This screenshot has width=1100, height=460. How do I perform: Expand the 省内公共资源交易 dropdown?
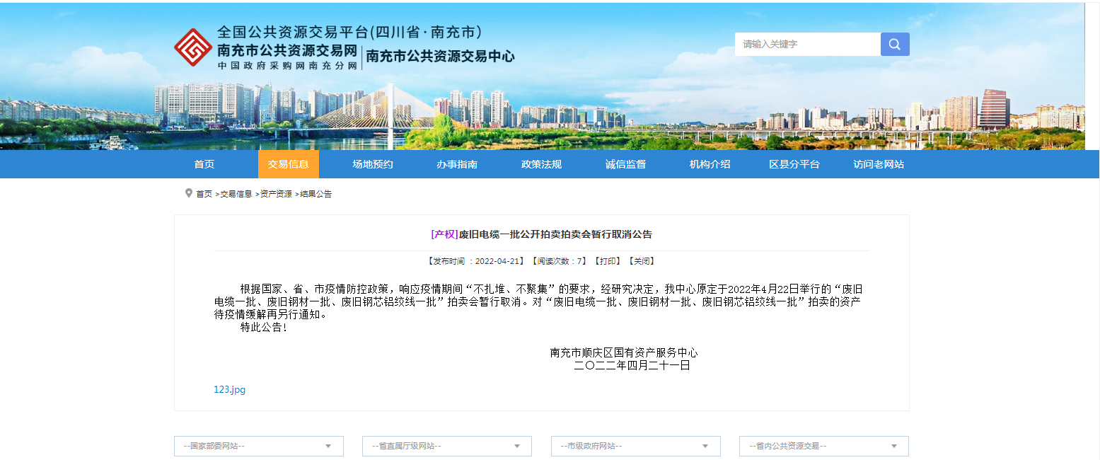click(x=823, y=446)
